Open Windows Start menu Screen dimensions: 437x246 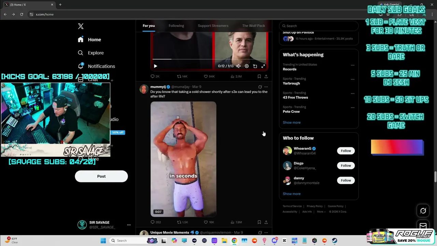103,241
